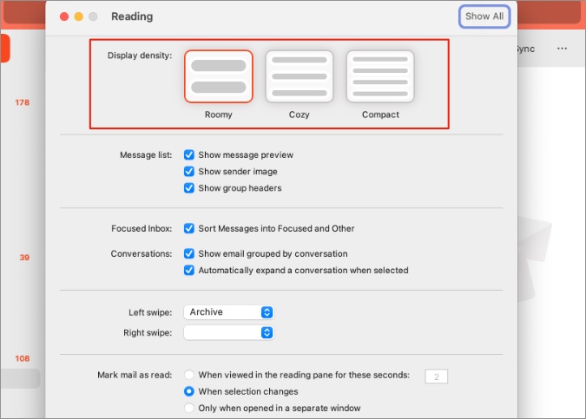Screen dimensions: 586x419
Task: Toggle Show sender image checkbox
Action: (189, 172)
